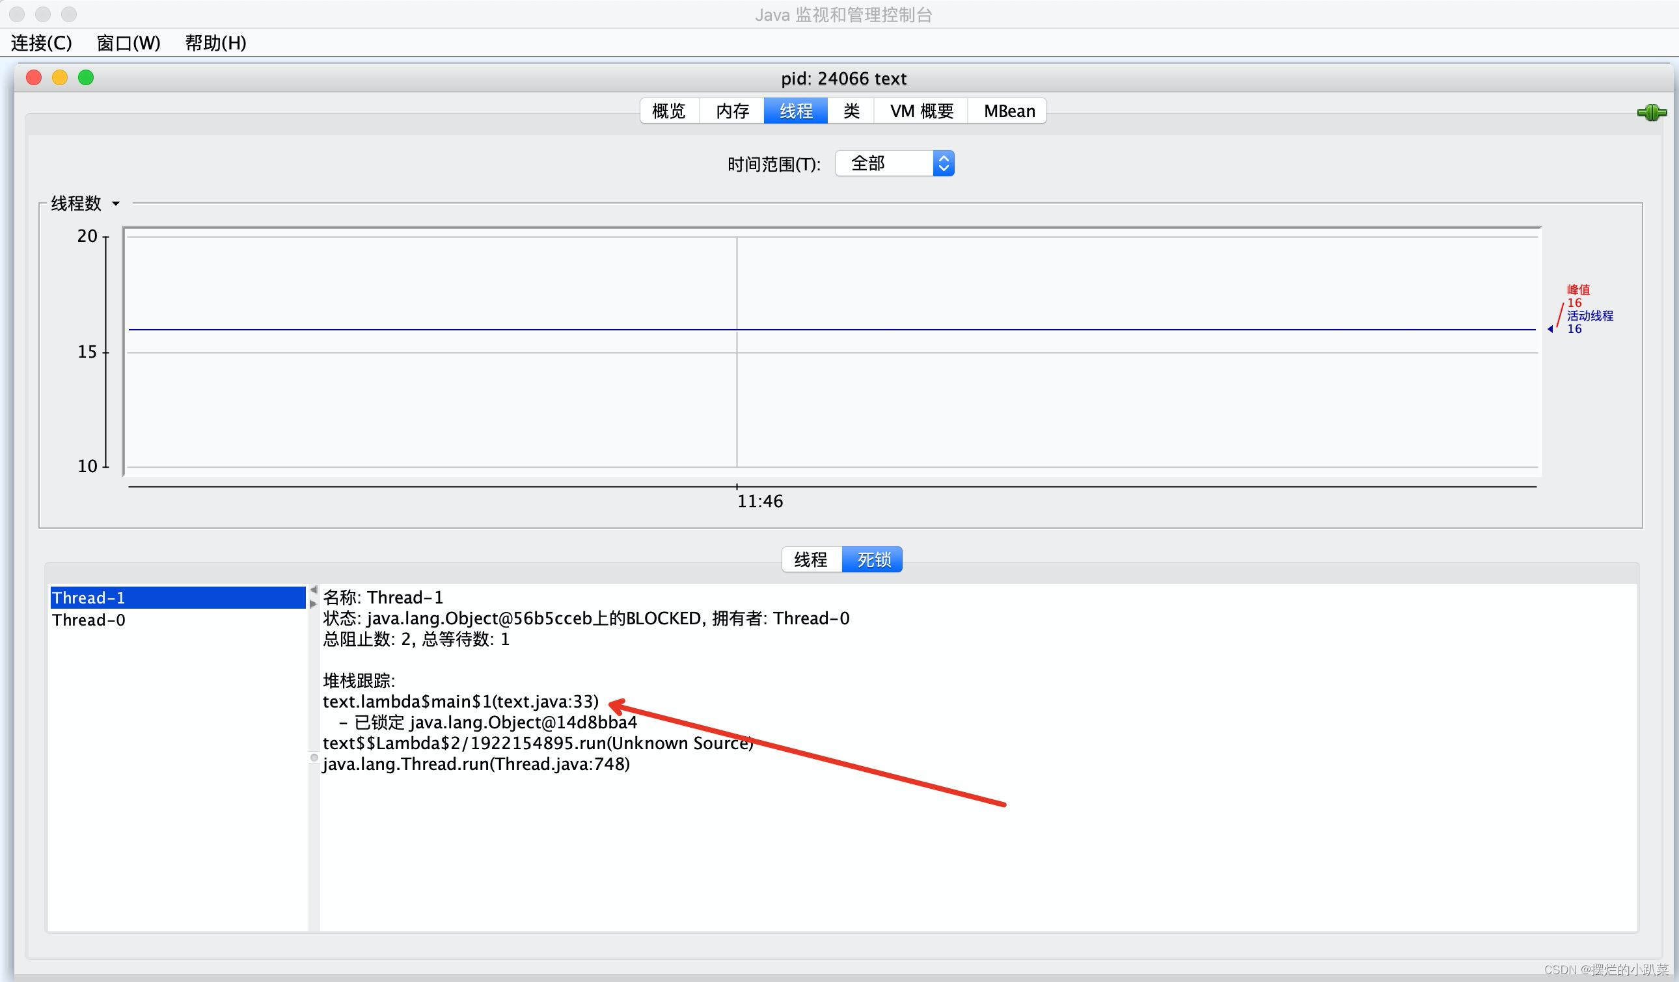
Task: Click the green connection status icon
Action: click(1652, 113)
